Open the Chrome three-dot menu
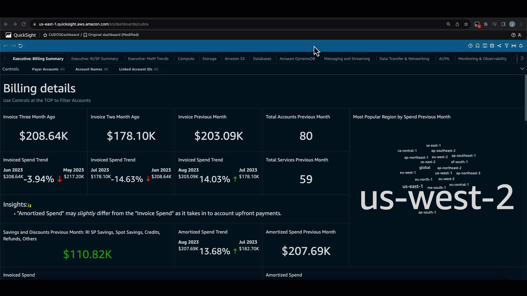Screen dimensions: 527x296 (521, 24)
